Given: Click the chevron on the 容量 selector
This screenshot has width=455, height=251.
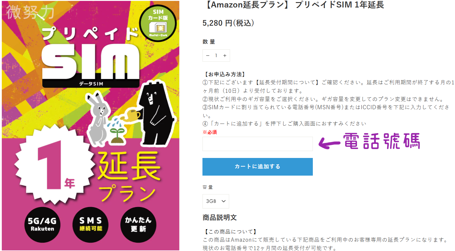Looking at the screenshot, I should tap(223, 201).
